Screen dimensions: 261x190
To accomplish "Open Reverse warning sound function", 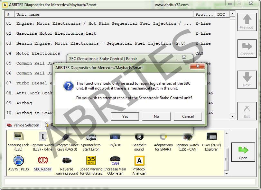I will 67,166.
